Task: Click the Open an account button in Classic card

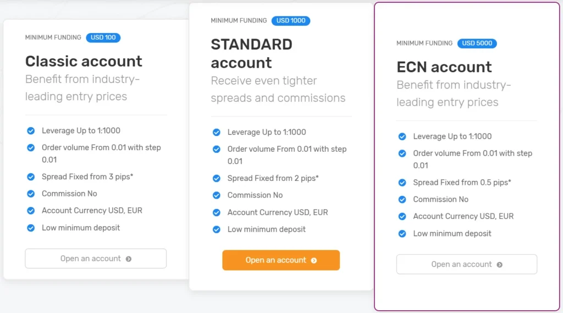Action: coord(95,259)
